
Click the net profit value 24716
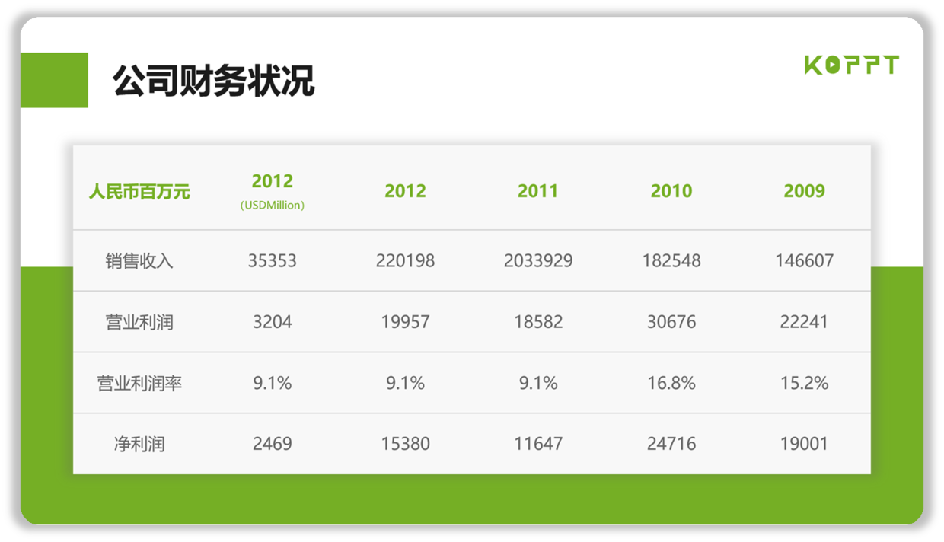[671, 443]
